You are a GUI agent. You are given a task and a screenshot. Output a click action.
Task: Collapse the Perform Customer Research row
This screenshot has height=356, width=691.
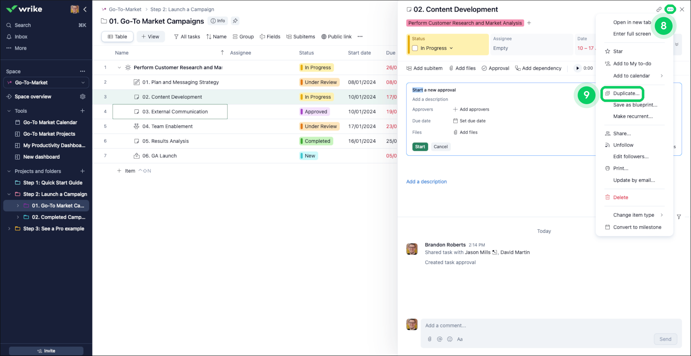coord(119,67)
